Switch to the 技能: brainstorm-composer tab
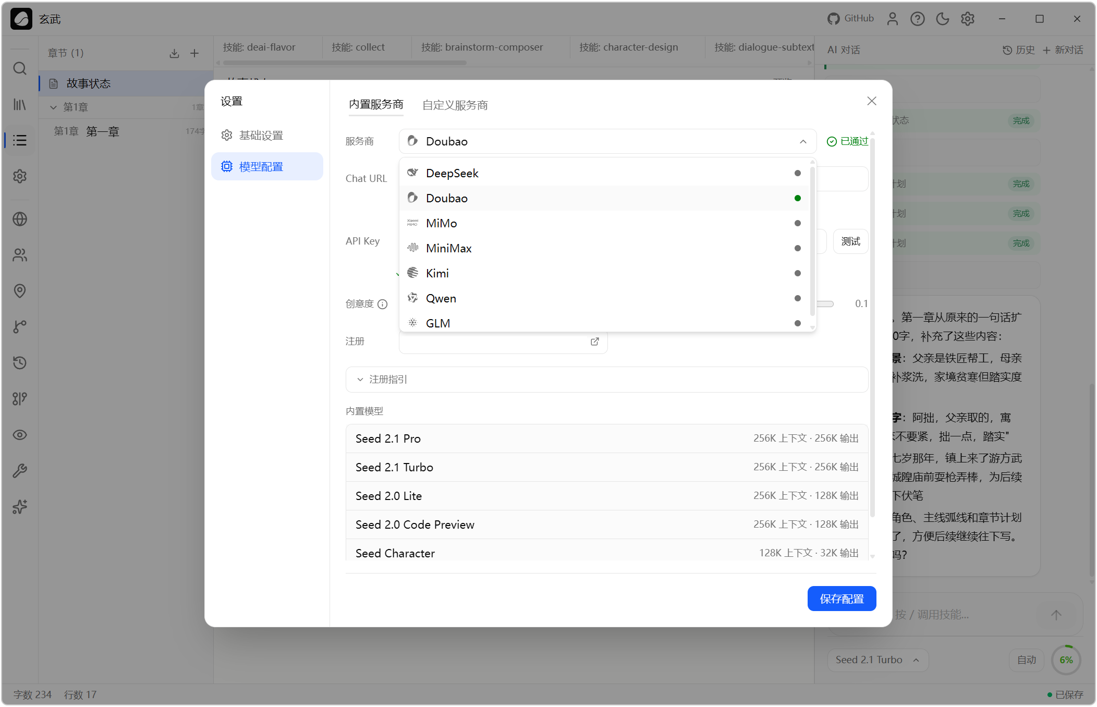1097x707 pixels. pos(482,47)
